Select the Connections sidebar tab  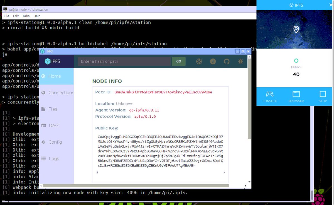[x=56, y=93]
